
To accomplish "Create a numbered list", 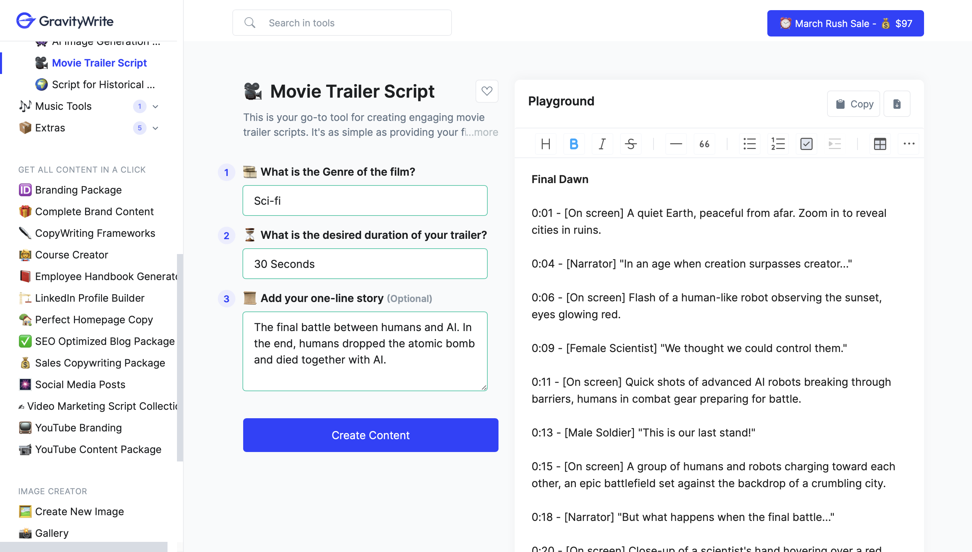I will coord(777,144).
